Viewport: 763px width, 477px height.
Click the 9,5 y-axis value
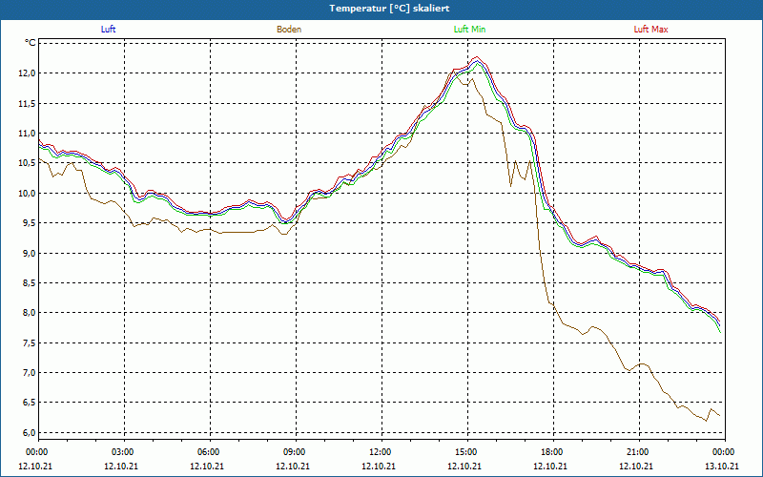pyautogui.click(x=30, y=223)
